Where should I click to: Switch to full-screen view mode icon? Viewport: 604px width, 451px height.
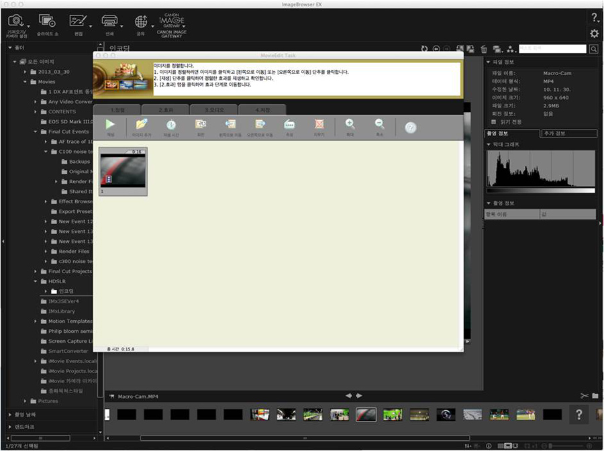(515, 446)
